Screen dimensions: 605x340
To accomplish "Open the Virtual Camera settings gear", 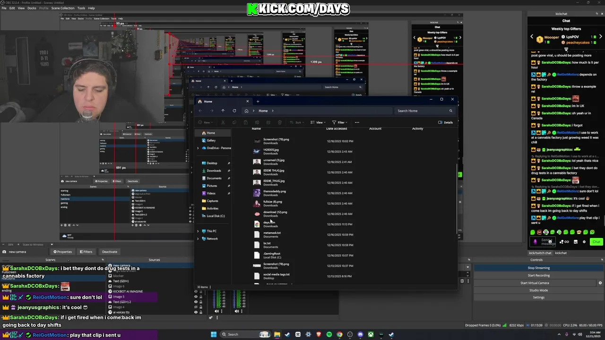I will [x=600, y=283].
